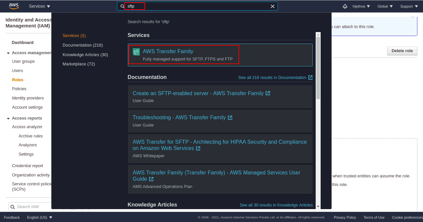Screen dimensions: 423x222
Task: Open IAM Dashboard in sidebar
Action: click(23, 43)
